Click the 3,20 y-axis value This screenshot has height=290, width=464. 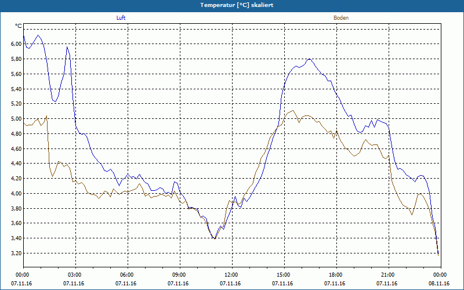point(16,253)
